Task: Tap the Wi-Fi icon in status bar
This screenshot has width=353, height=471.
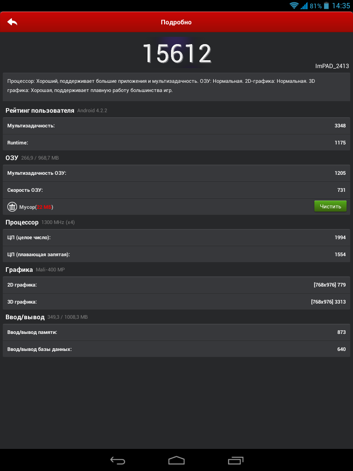Action: click(294, 6)
